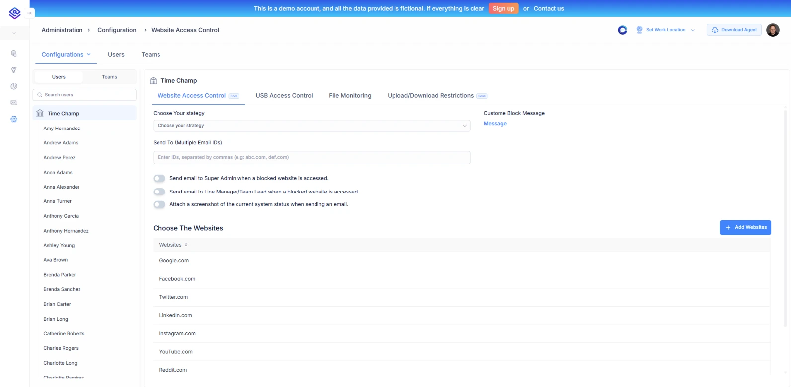Image resolution: width=791 pixels, height=387 pixels.
Task: Click the Add Websites button
Action: pos(745,227)
